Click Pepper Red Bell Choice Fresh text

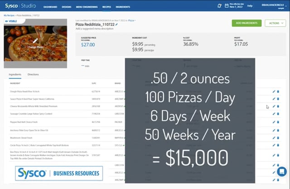pyautogui.click(x=24, y=122)
